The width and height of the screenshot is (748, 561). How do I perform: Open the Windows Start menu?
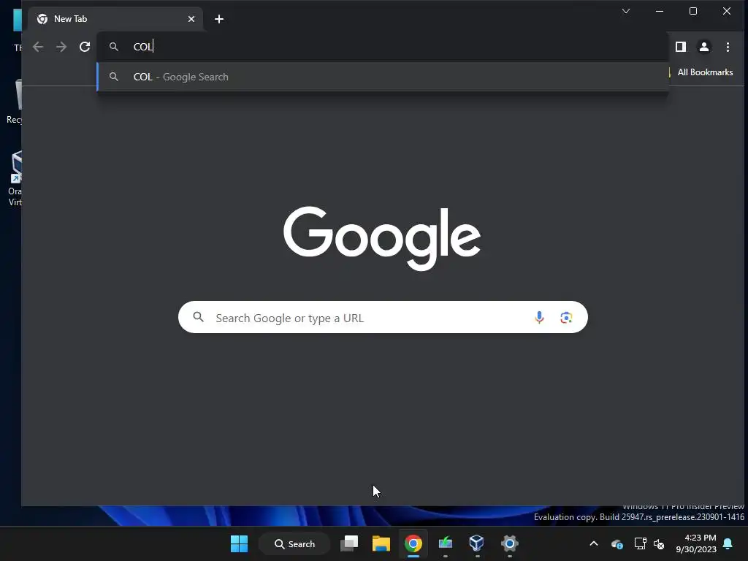click(239, 543)
